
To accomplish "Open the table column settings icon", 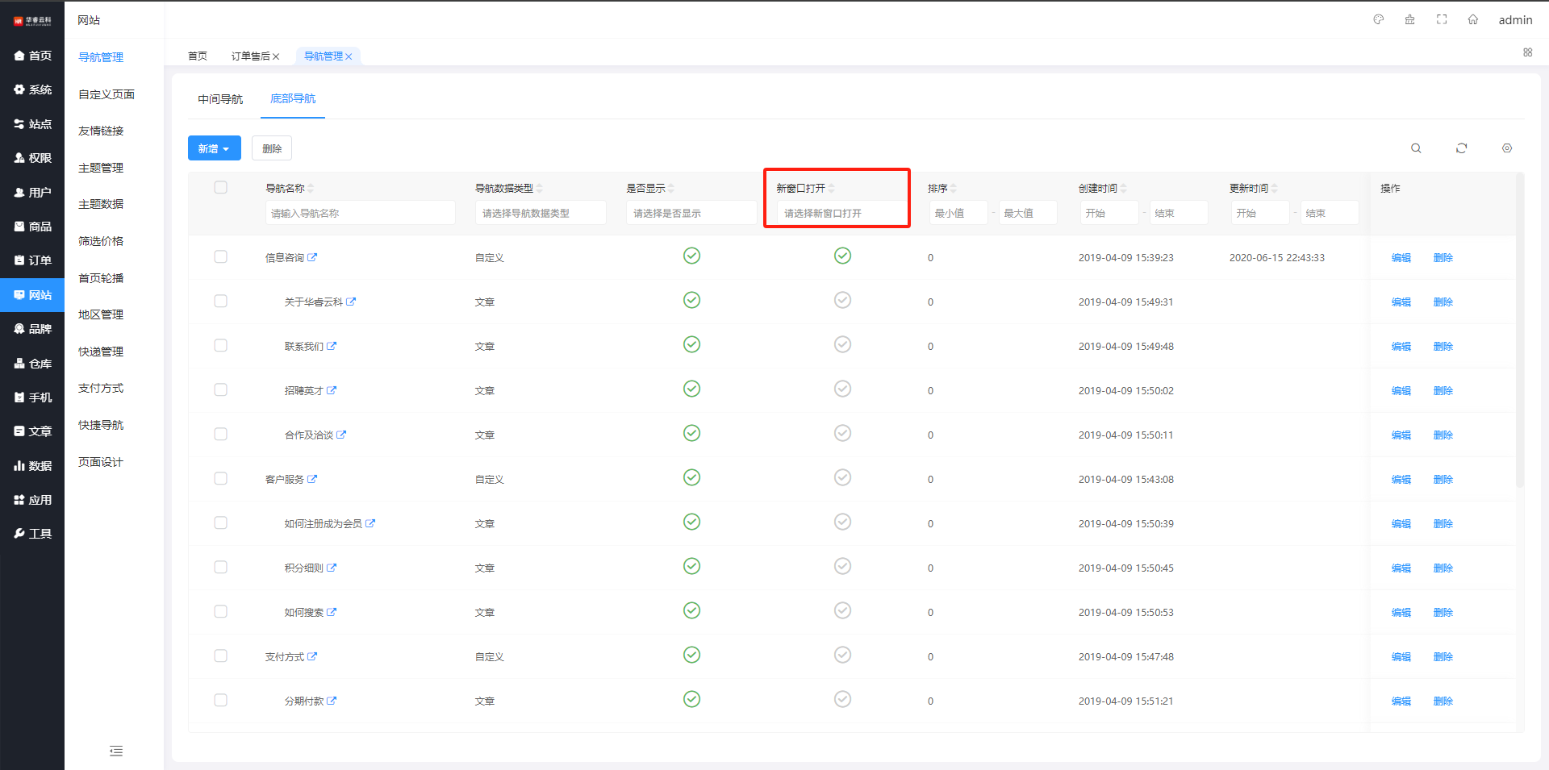I will (x=1506, y=148).
